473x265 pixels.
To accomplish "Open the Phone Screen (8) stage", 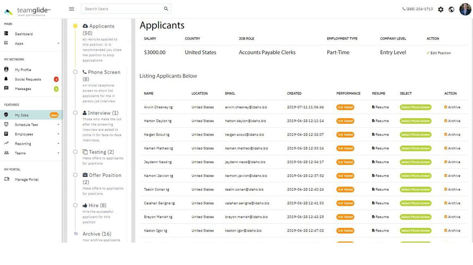I will [102, 75].
